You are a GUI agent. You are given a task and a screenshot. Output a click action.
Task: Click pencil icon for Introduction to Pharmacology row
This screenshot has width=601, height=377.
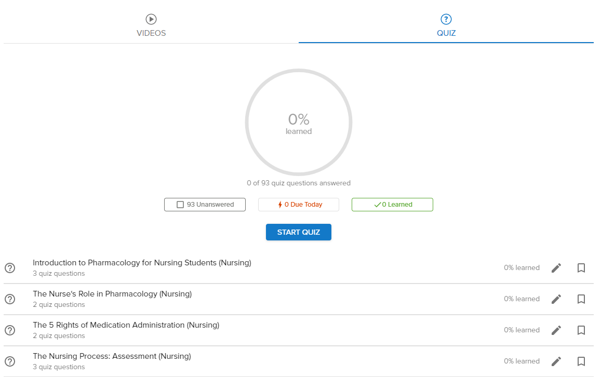(556, 268)
